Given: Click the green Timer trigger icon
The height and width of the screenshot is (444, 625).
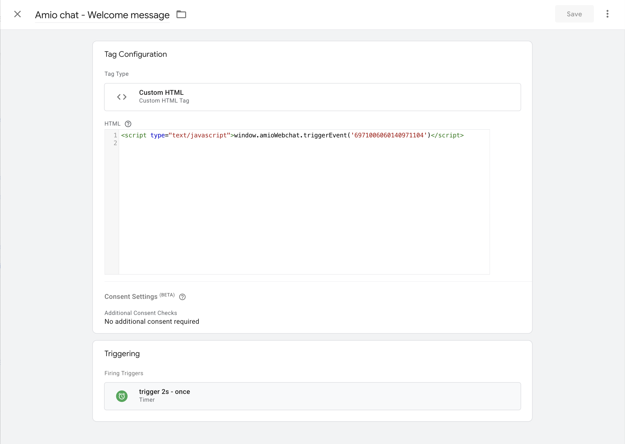Looking at the screenshot, I should tap(122, 396).
